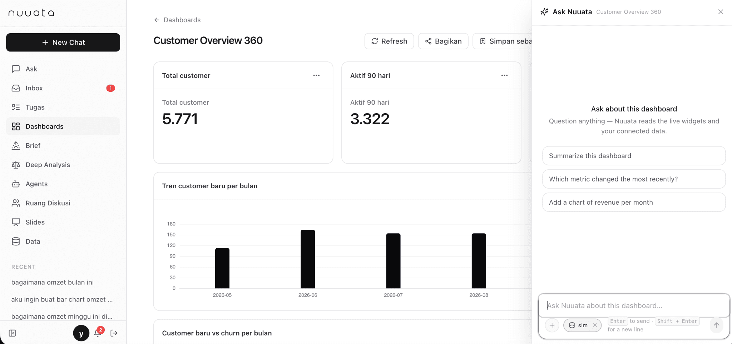
Task: Open the user avatar 'y'
Action: tap(81, 333)
